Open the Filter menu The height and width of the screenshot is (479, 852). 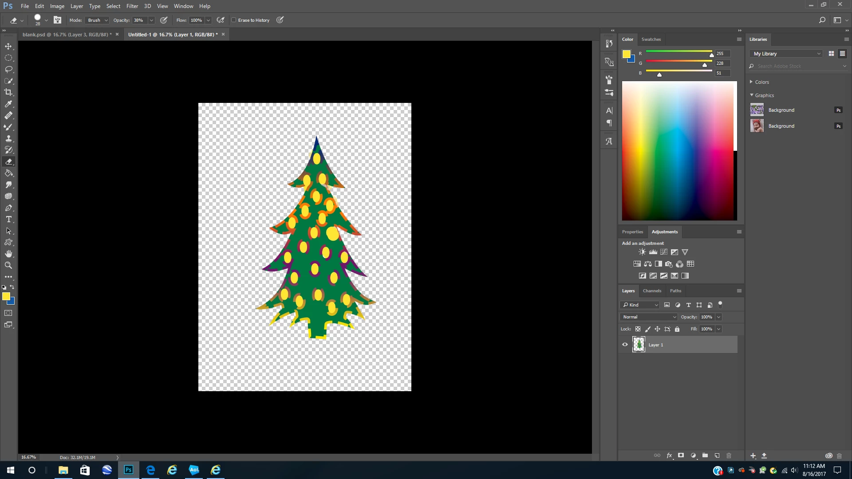132,6
